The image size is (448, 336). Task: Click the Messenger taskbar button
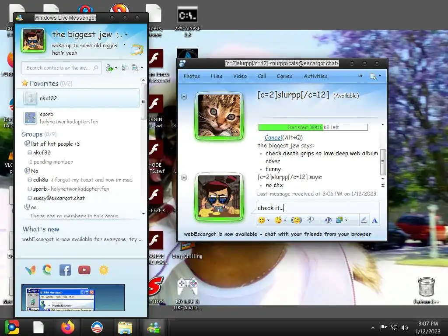[154, 327]
